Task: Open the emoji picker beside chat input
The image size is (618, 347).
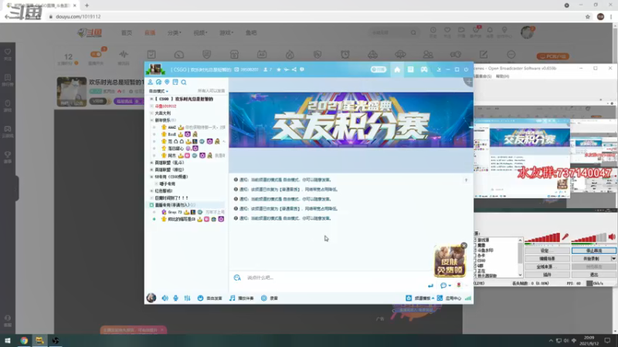Action: pyautogui.click(x=237, y=278)
